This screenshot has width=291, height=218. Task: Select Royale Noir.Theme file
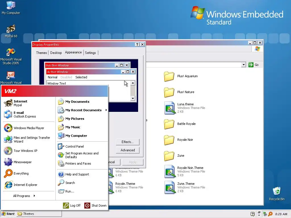coord(184,171)
